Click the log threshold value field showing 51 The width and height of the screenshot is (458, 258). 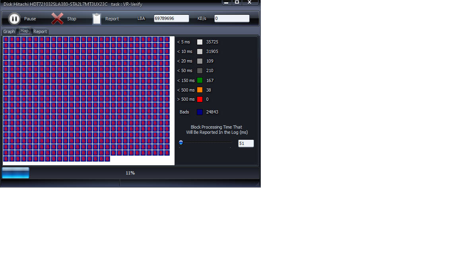(x=246, y=143)
